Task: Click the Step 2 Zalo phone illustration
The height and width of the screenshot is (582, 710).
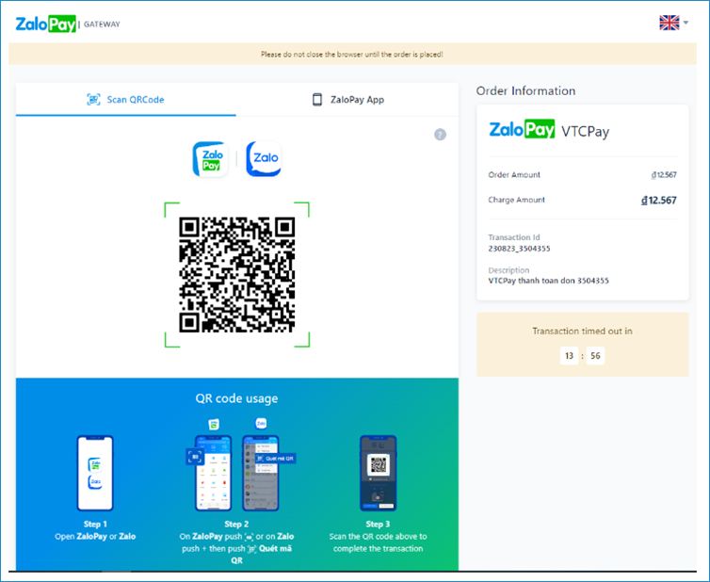Action: [261, 474]
